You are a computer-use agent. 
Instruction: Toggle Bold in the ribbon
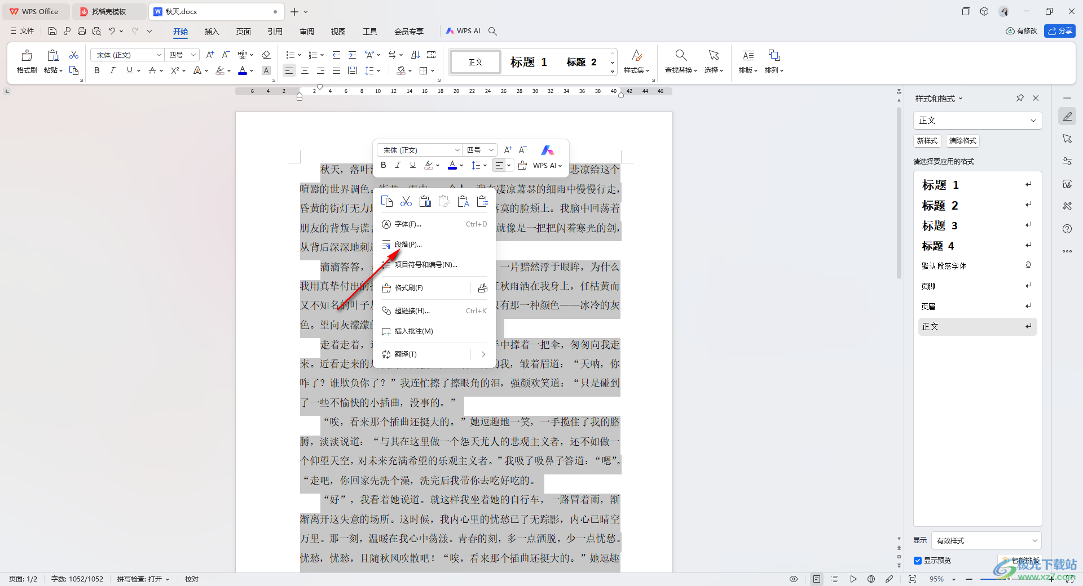coord(97,70)
